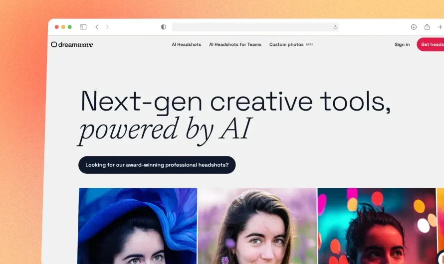Viewport: 444px width, 264px height.
Task: Click the award-winning professional headshots button
Action: point(157,165)
